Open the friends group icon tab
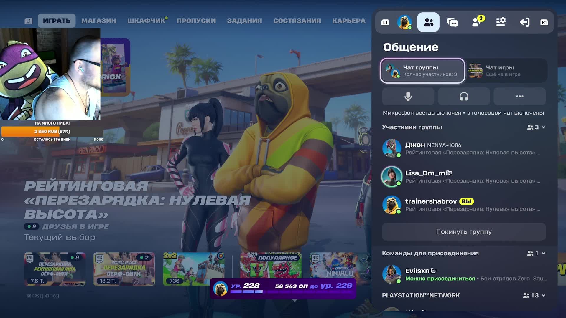Screen dimensions: 566x318 click(428, 22)
